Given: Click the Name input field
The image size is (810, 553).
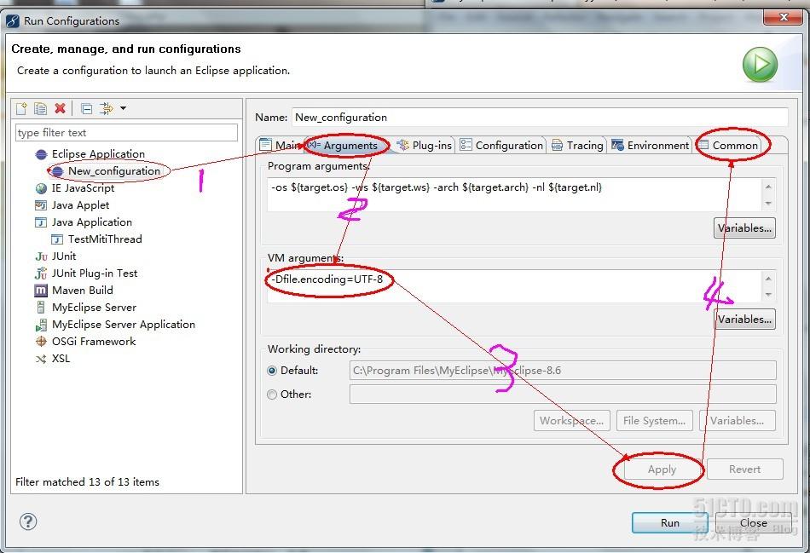Looking at the screenshot, I should pyautogui.click(x=540, y=118).
